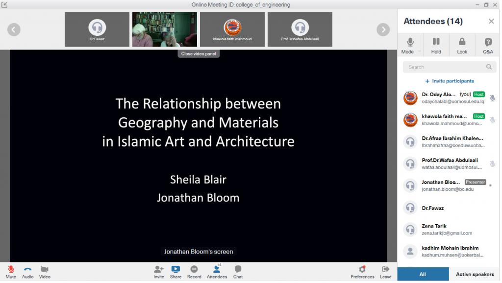Screen dimensions: 502x283
Task: Lock the meeting
Action: coord(462,45)
